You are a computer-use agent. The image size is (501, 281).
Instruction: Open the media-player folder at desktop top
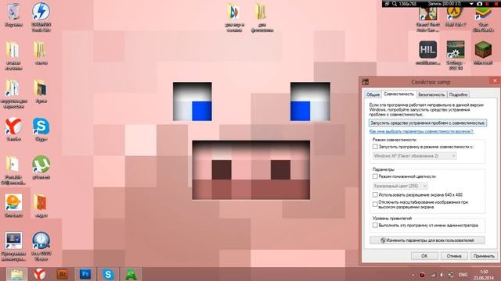tap(234, 12)
